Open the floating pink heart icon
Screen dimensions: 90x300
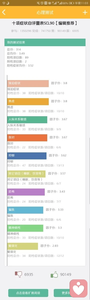[x=78, y=289]
